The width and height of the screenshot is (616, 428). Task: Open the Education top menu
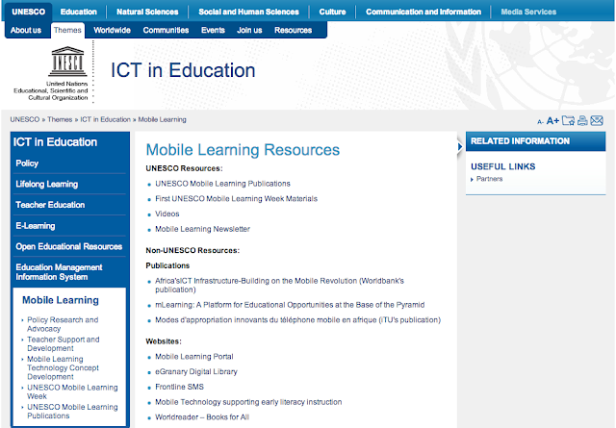pos(79,12)
